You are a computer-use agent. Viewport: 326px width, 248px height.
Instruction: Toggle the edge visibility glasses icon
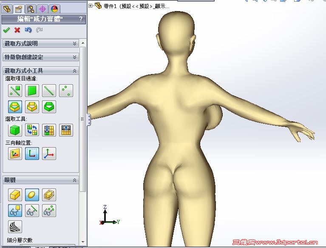[x=32, y=211]
